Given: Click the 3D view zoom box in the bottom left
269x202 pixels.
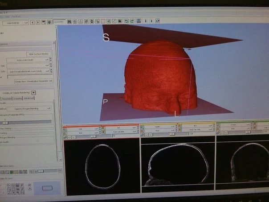Looking at the screenshot, I should coord(47,188).
